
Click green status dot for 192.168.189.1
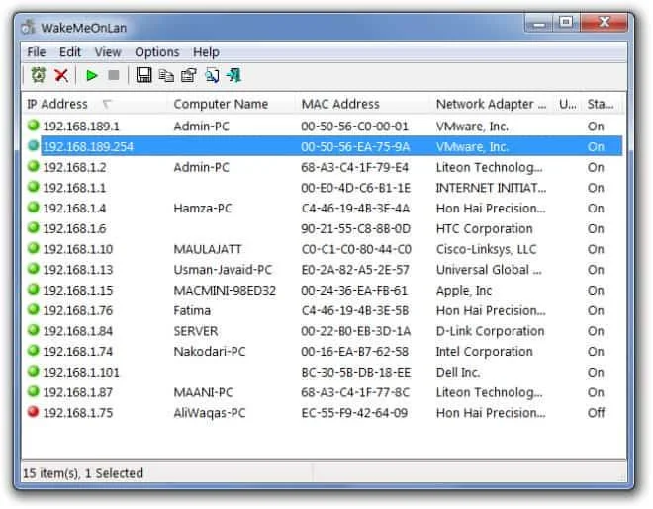33,126
